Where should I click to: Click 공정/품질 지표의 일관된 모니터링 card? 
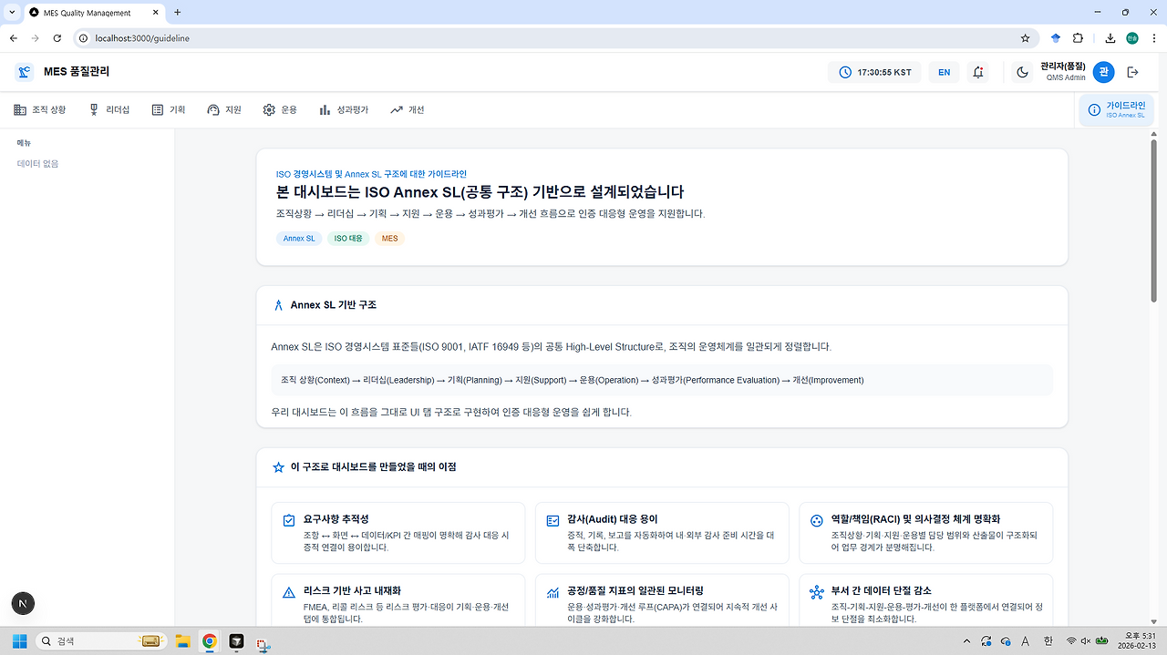pyautogui.click(x=662, y=601)
